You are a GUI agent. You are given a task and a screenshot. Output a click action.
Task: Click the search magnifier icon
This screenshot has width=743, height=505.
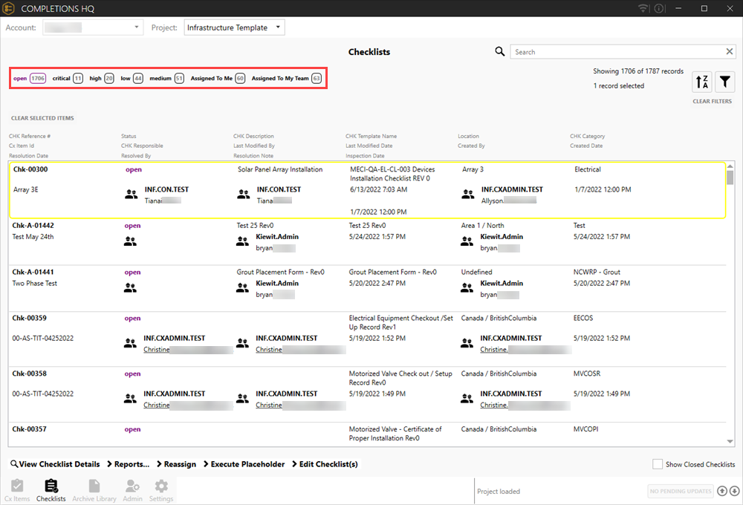tap(500, 52)
